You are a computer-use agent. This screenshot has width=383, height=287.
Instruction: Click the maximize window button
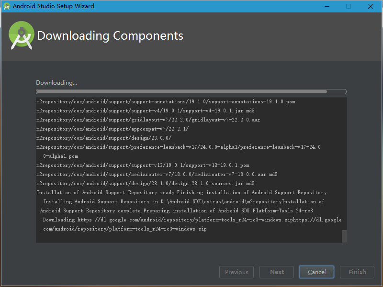(x=349, y=6)
